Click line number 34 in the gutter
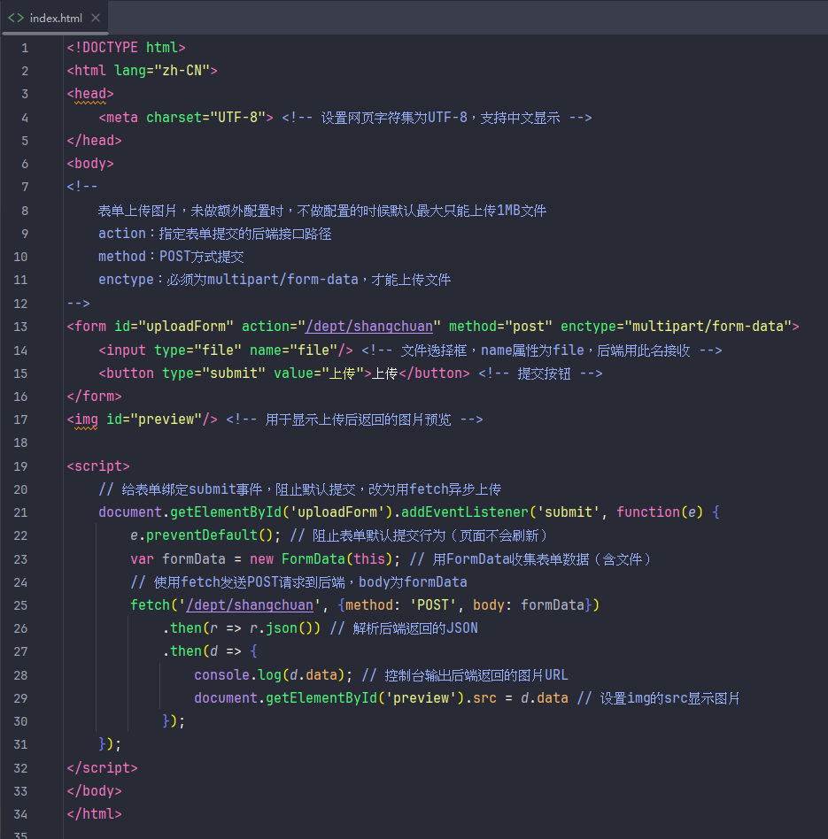This screenshot has width=828, height=839. [x=20, y=814]
